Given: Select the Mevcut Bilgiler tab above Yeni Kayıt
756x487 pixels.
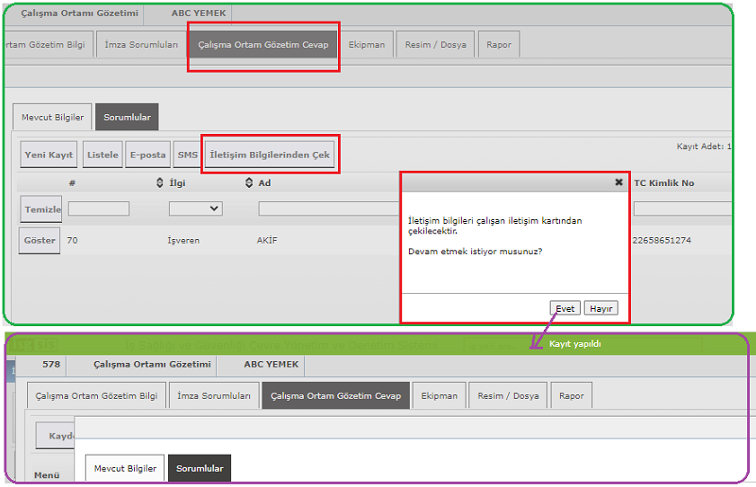Looking at the screenshot, I should click(52, 118).
